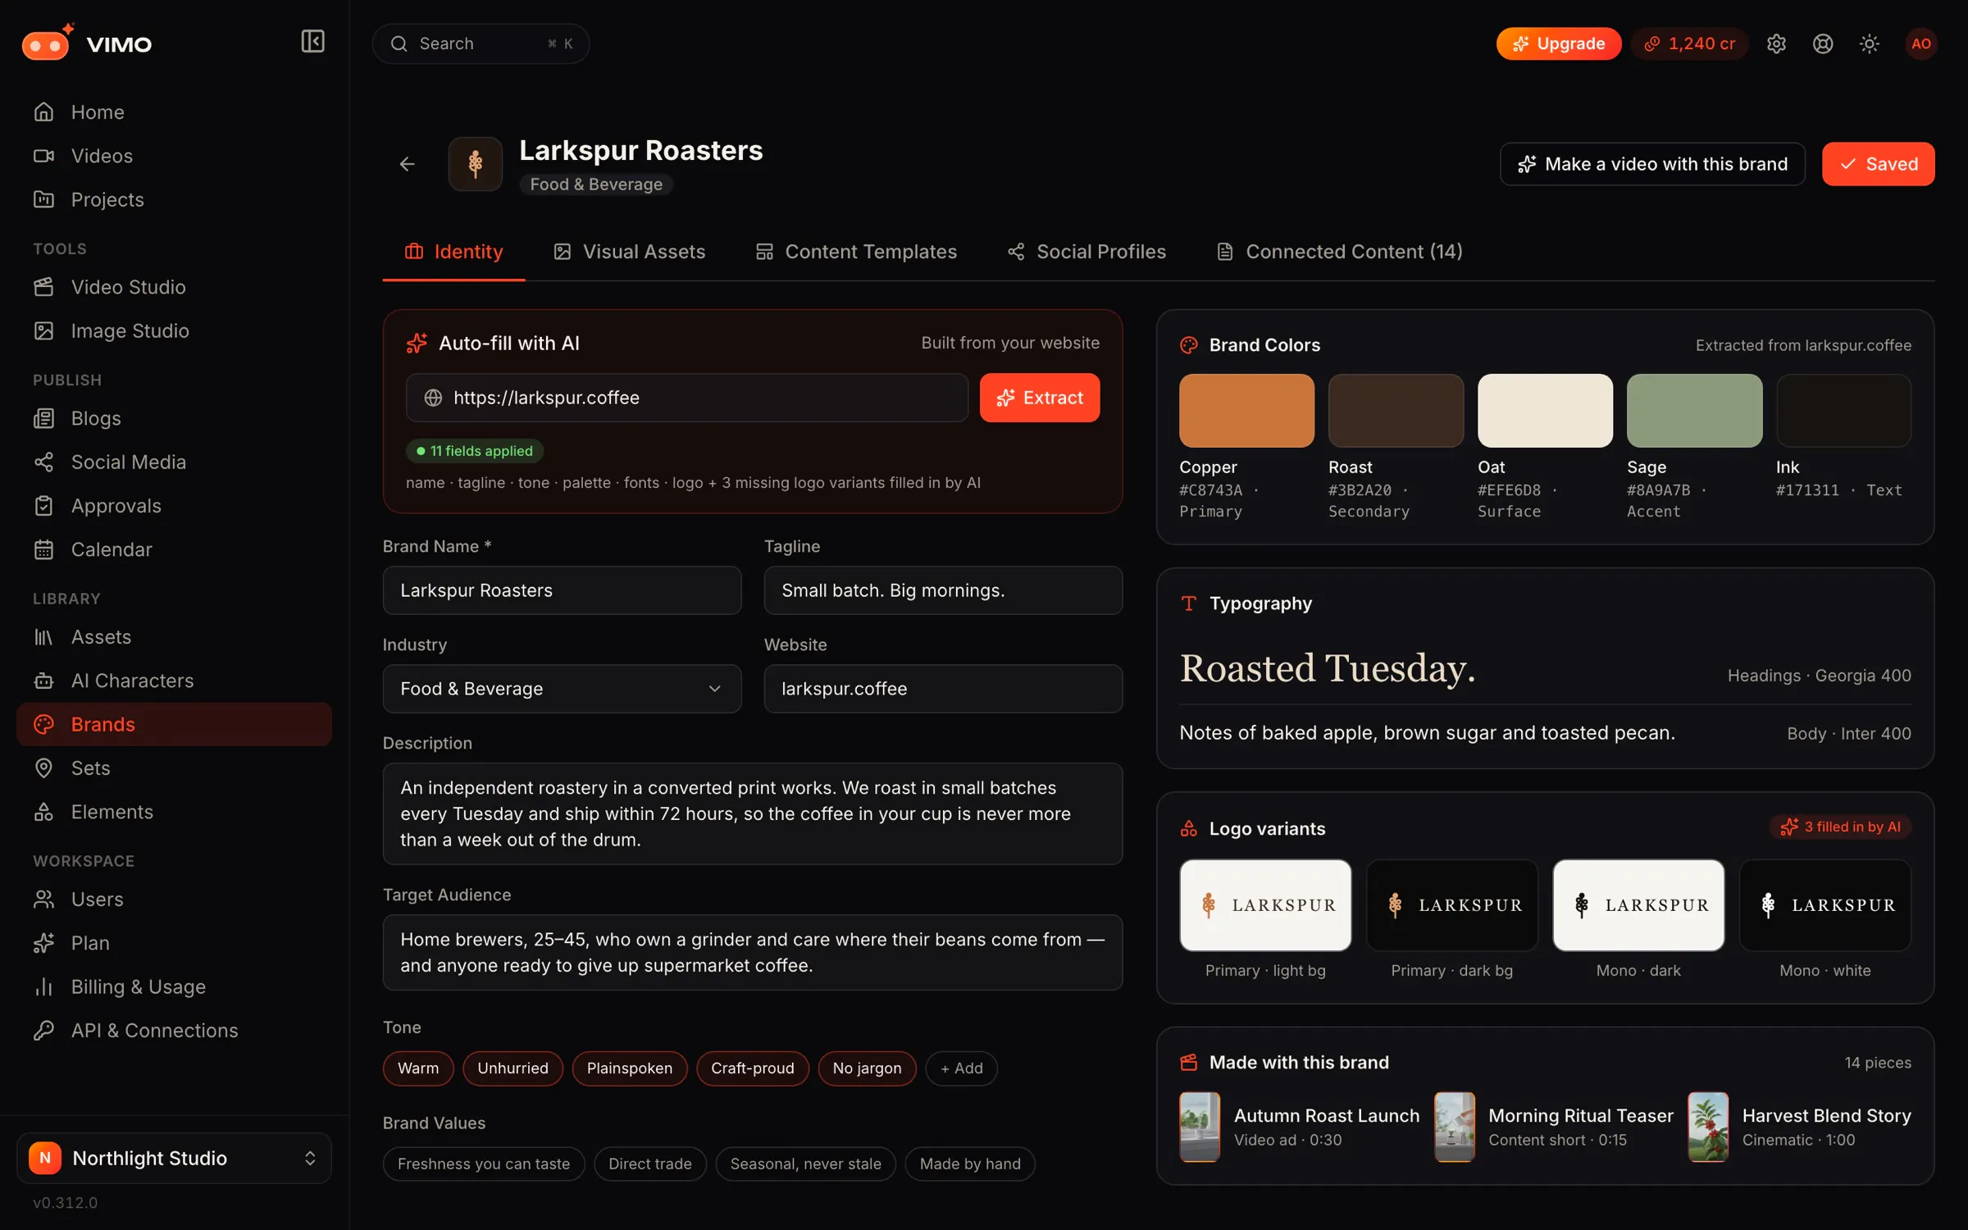1968x1230 pixels.
Task: Switch to the Social Profiles tab
Action: [1086, 252]
